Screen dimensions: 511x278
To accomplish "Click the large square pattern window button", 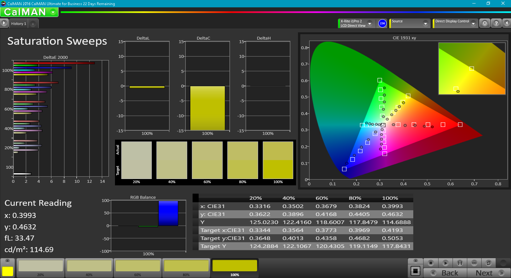I will click(x=415, y=271).
